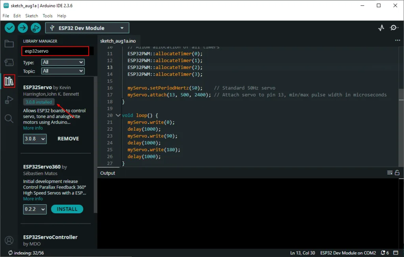Select the sketch_aug1a.ino editor tab
The width and height of the screenshot is (404, 257).
118,41
